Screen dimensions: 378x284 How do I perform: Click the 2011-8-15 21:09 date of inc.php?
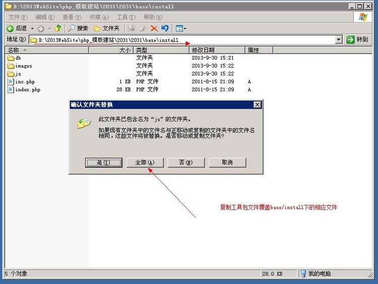213,82
